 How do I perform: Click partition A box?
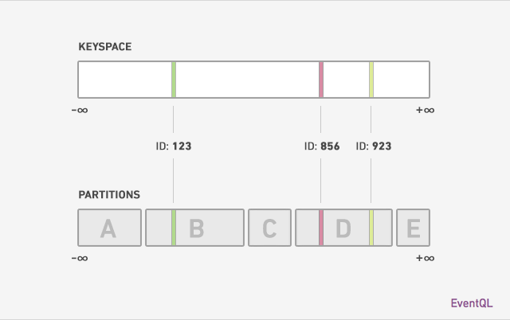coord(110,228)
